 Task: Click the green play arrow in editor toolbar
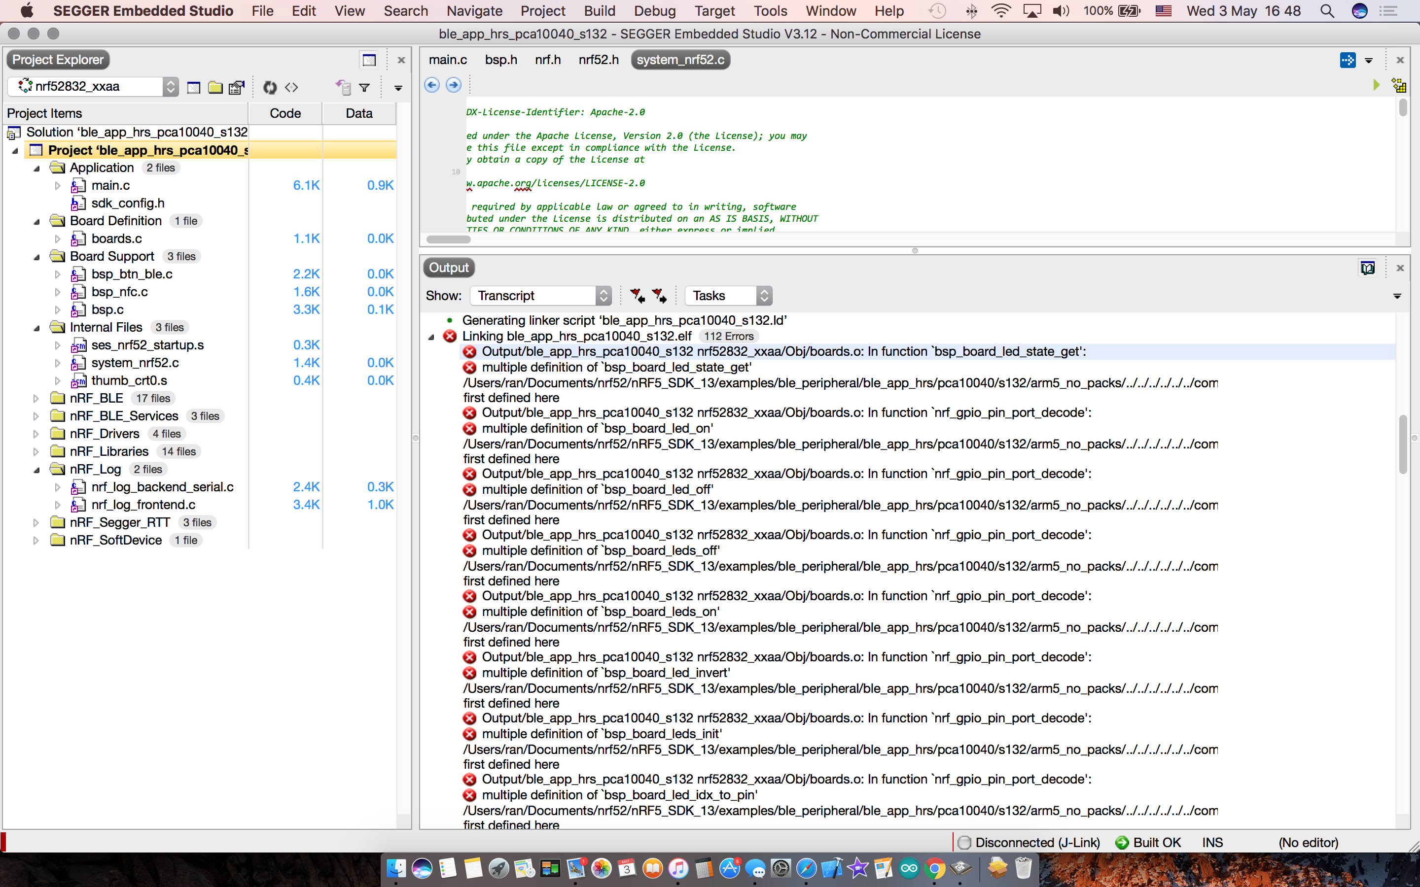tap(1376, 85)
